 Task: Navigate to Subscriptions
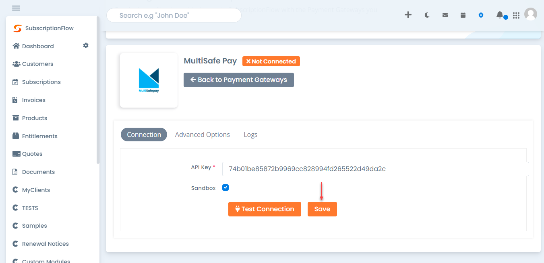click(41, 82)
